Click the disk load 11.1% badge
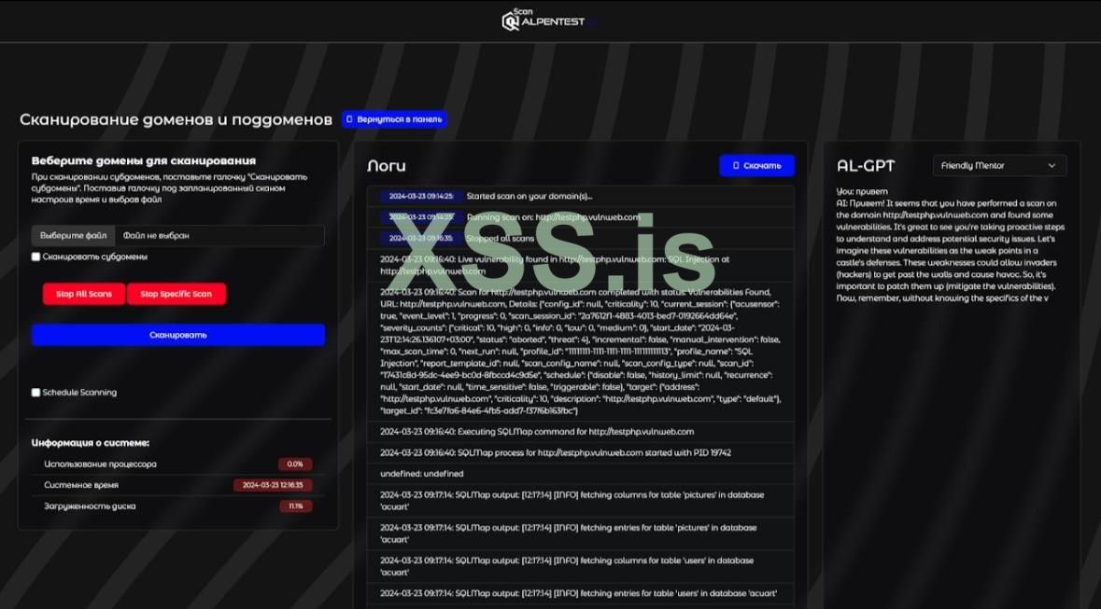Image resolution: width=1101 pixels, height=609 pixels. [x=296, y=505]
